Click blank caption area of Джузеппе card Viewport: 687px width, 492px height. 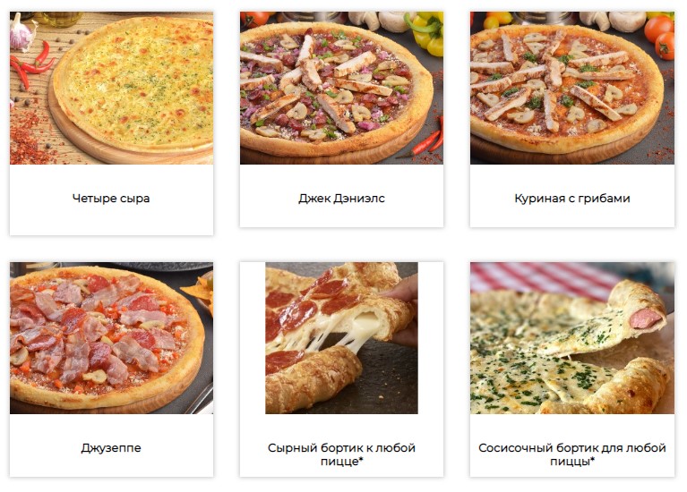click(x=111, y=468)
